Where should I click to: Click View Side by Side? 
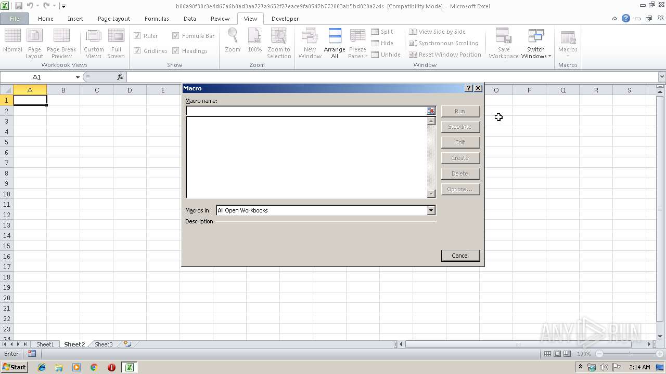tap(437, 32)
